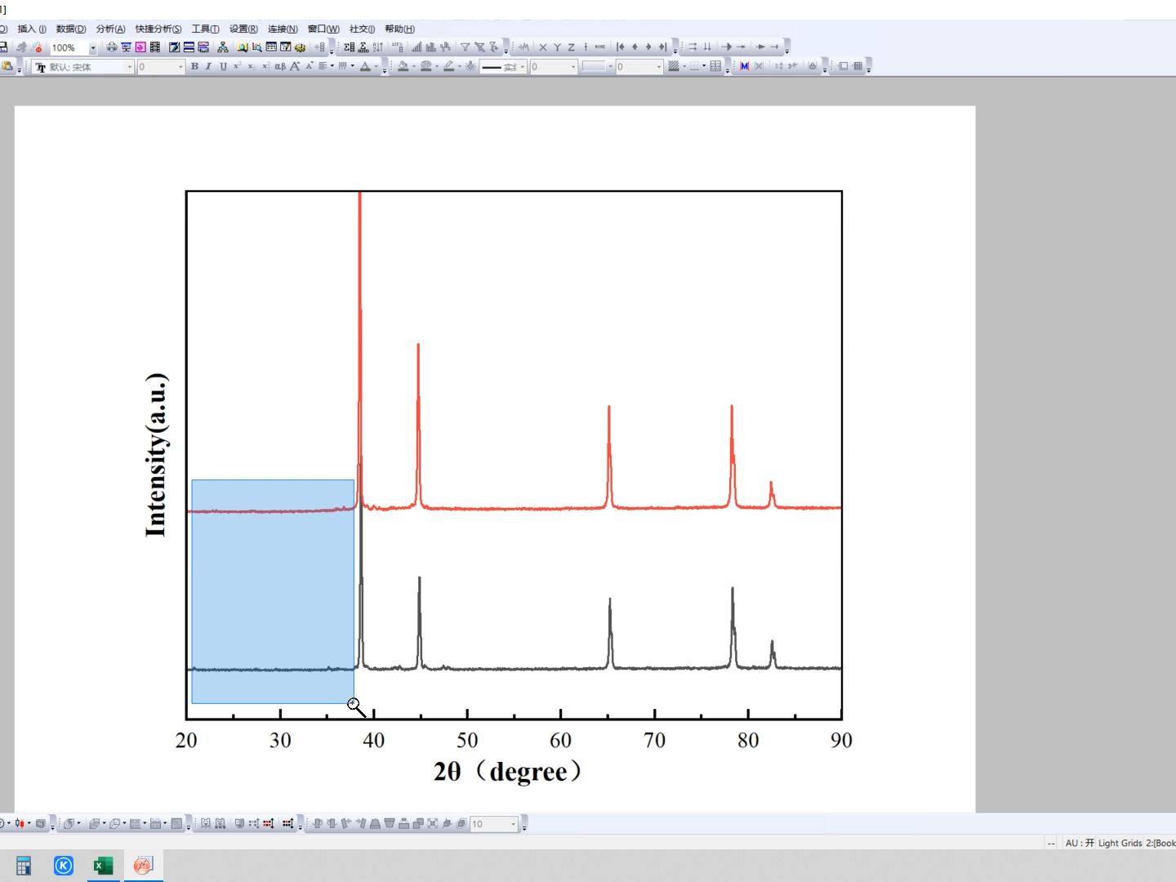
Task: Click the candlestick plot icon in bottom toolbar
Action: point(21,823)
